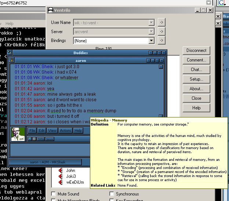Click the Comment... button
The width and height of the screenshot is (229, 201).
pos(196,60)
